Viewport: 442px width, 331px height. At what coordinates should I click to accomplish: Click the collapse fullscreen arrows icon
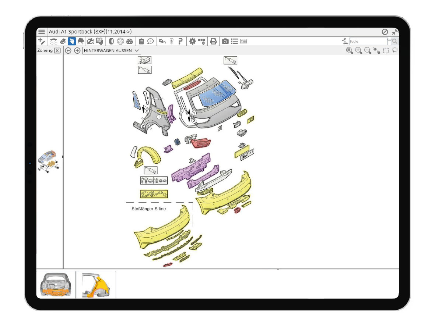pyautogui.click(x=395, y=32)
